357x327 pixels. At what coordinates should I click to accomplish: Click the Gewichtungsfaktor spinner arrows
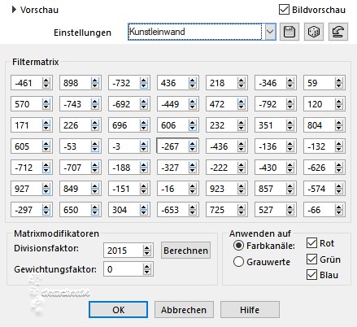pyautogui.click(x=146, y=269)
